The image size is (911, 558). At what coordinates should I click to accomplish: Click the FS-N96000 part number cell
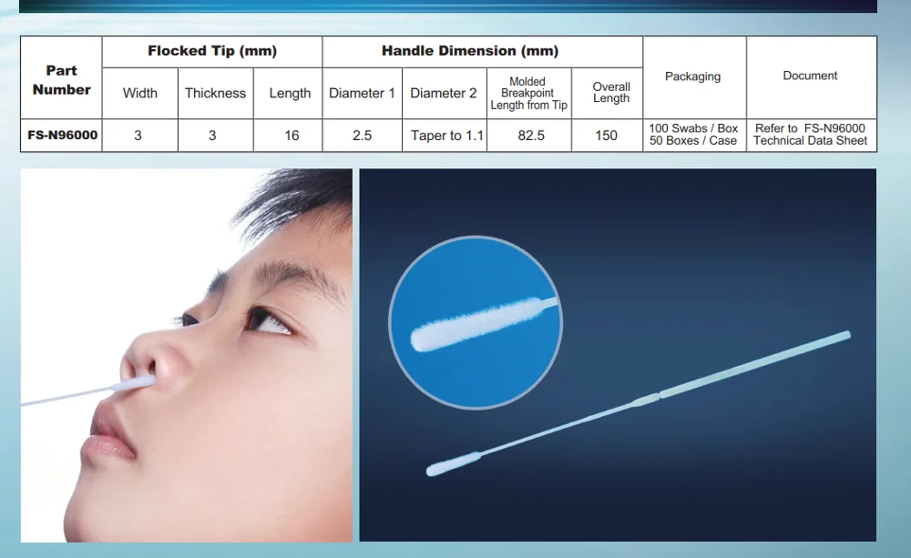click(62, 135)
